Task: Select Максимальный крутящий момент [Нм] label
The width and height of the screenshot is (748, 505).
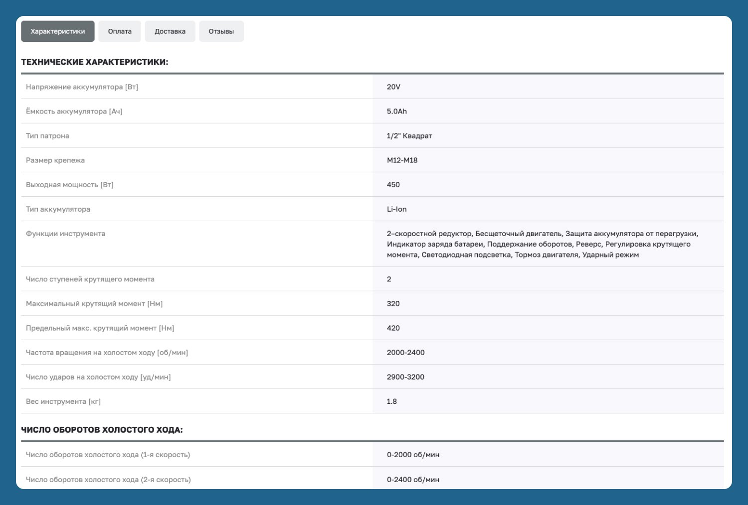Action: coord(94,303)
